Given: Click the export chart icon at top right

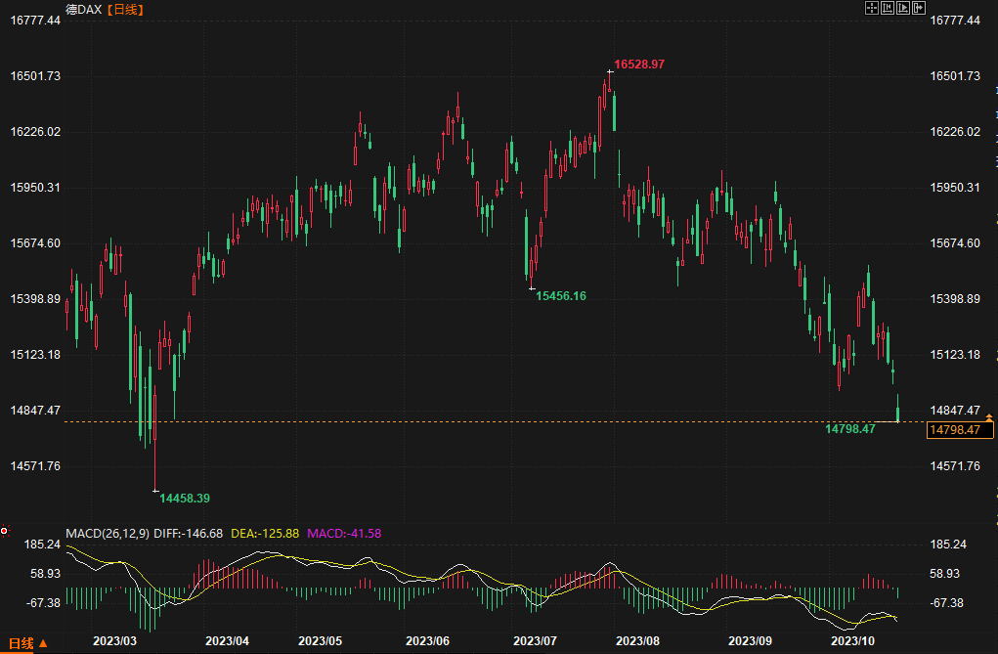Looking at the screenshot, I should pos(919,8).
